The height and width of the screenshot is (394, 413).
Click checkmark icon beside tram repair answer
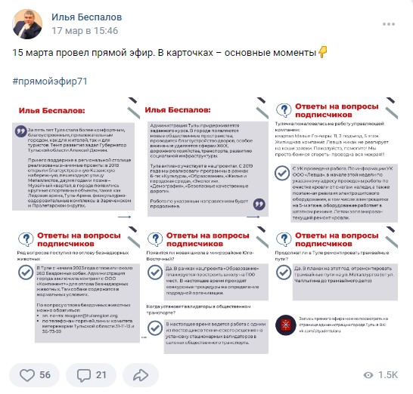point(284,272)
